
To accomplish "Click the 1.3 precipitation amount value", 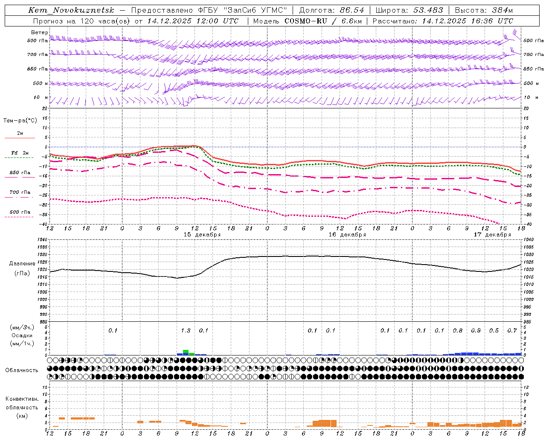I will [x=186, y=330].
